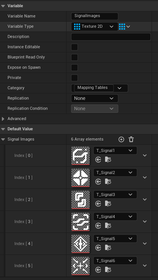Open the array container type selector

[124, 27]
